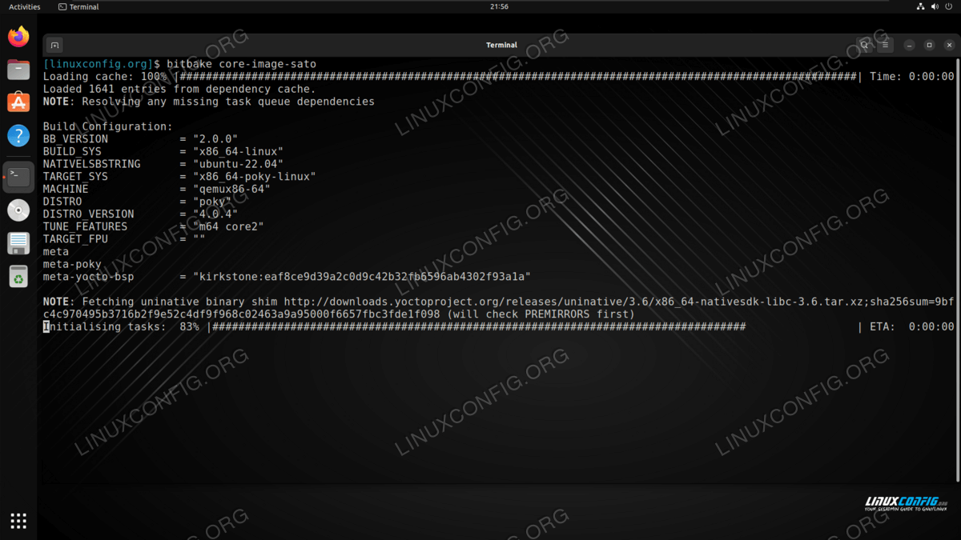Click the volume icon in the top bar
The height and width of the screenshot is (540, 961).
[x=934, y=6]
